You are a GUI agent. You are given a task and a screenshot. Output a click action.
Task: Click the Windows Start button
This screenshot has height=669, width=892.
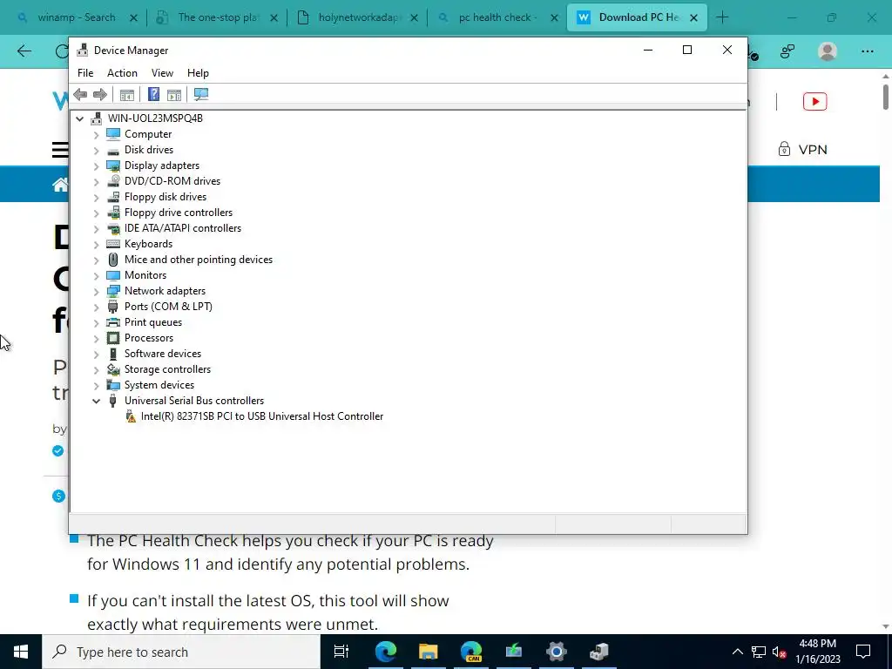[x=21, y=652]
